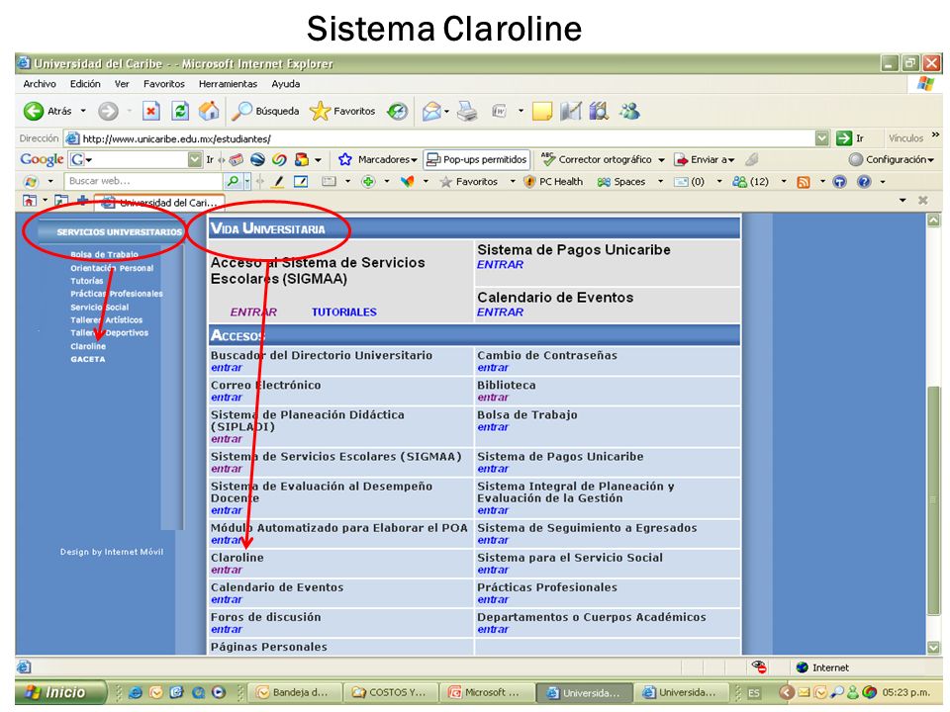Viewport: 950px width, 712px height.
Task: Click the Buscar web search field
Action: [142, 181]
